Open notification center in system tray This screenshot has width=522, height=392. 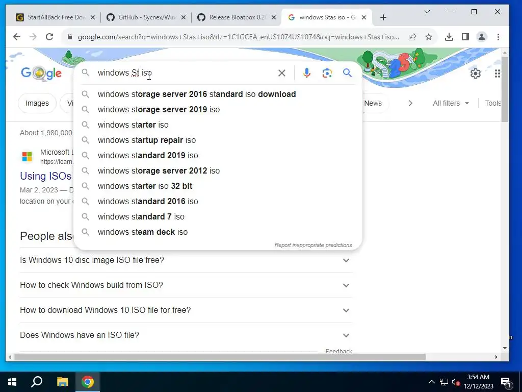pos(506,382)
